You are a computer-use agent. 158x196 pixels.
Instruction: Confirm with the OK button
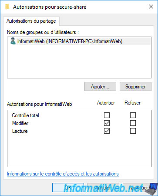[68, 188]
